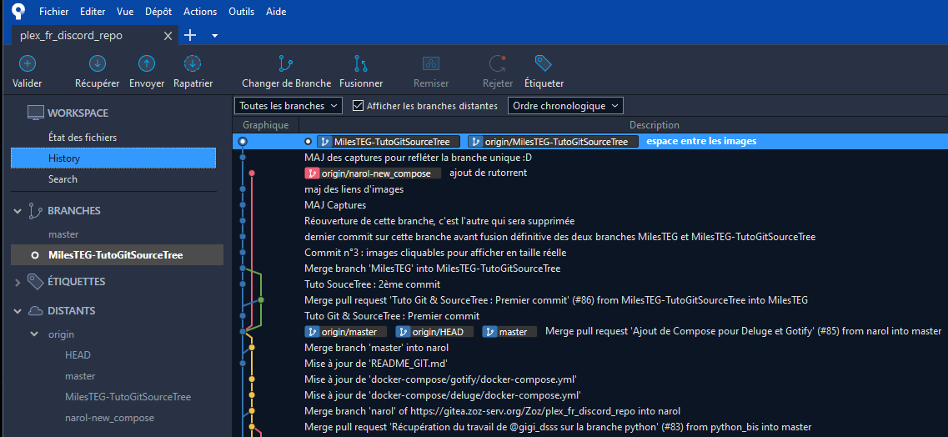Open the Aide menu
The image size is (948, 437).
coord(276,12)
